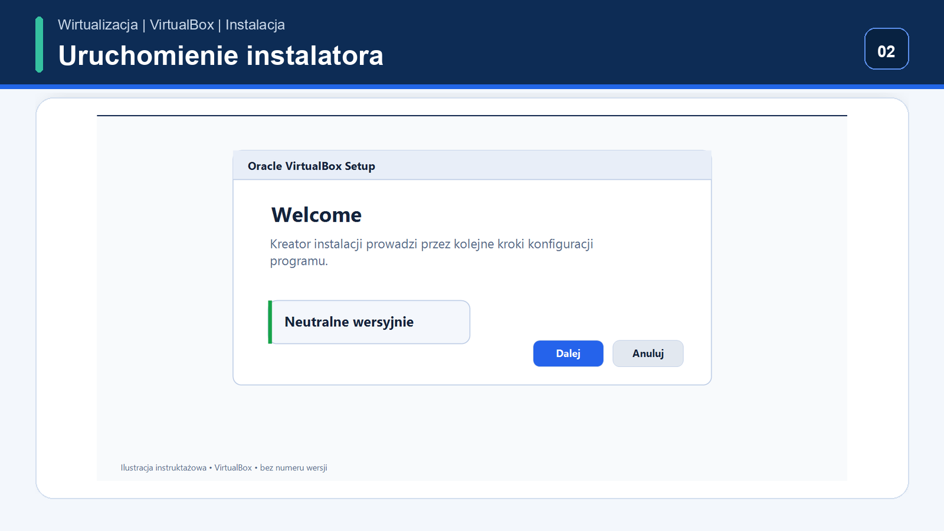Click the Ilustracja instruktażowa caption
The width and height of the screenshot is (944, 531).
point(224,468)
